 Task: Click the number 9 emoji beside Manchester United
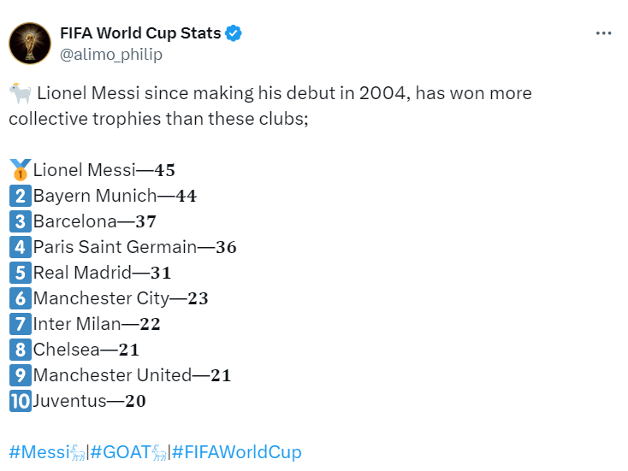coord(20,375)
